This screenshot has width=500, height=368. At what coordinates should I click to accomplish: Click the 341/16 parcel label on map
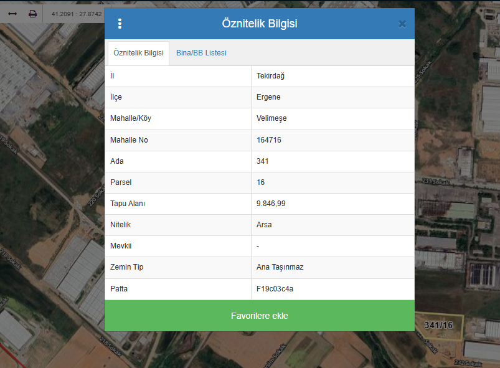click(438, 325)
